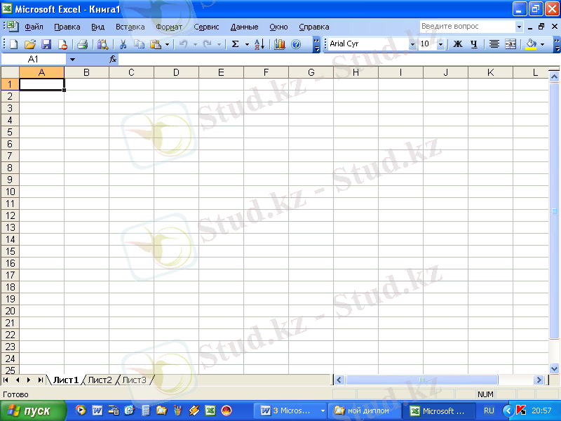Image resolution: width=561 pixels, height=421 pixels.
Task: Open the Сервис menu
Action: pyautogui.click(x=206, y=27)
